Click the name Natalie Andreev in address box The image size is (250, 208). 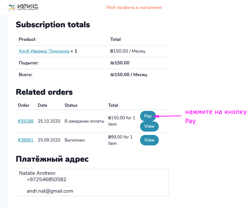[37, 173]
